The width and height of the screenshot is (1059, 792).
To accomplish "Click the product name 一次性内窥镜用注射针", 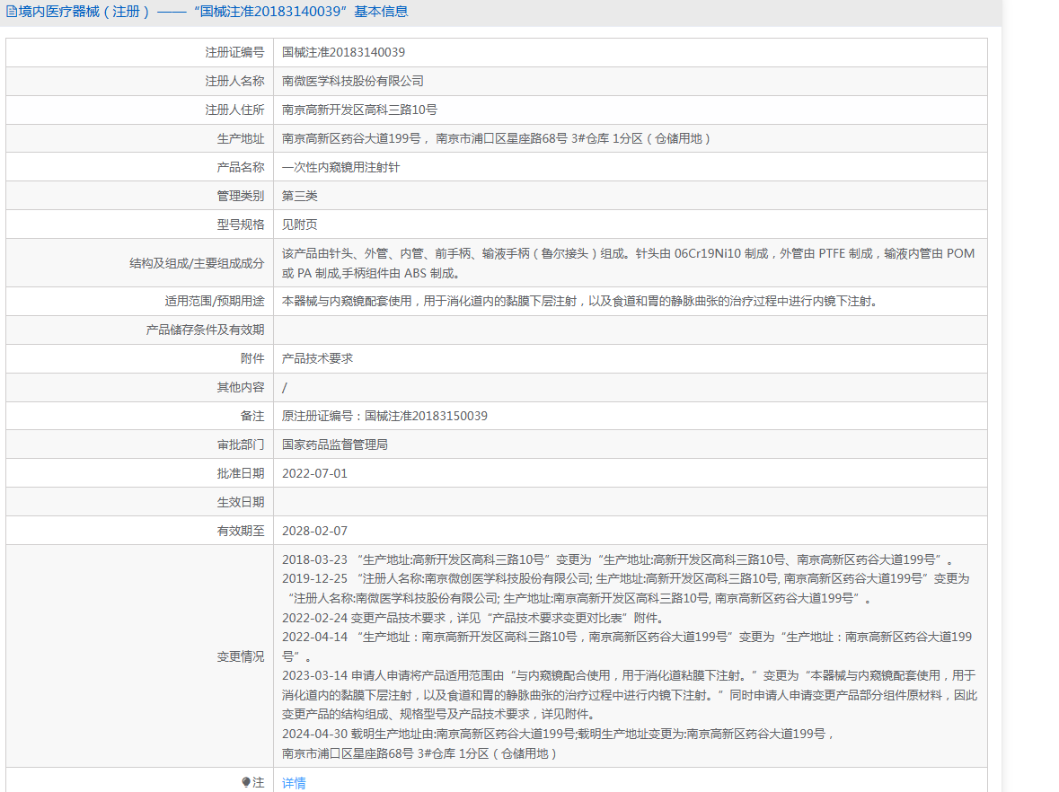I will tap(340, 167).
